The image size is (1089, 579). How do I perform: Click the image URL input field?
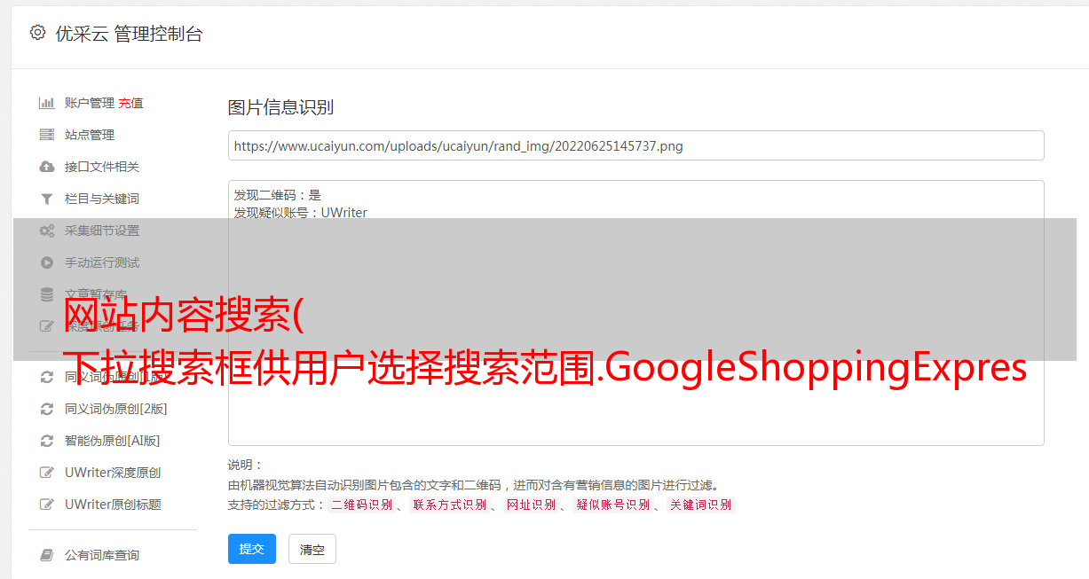635,145
